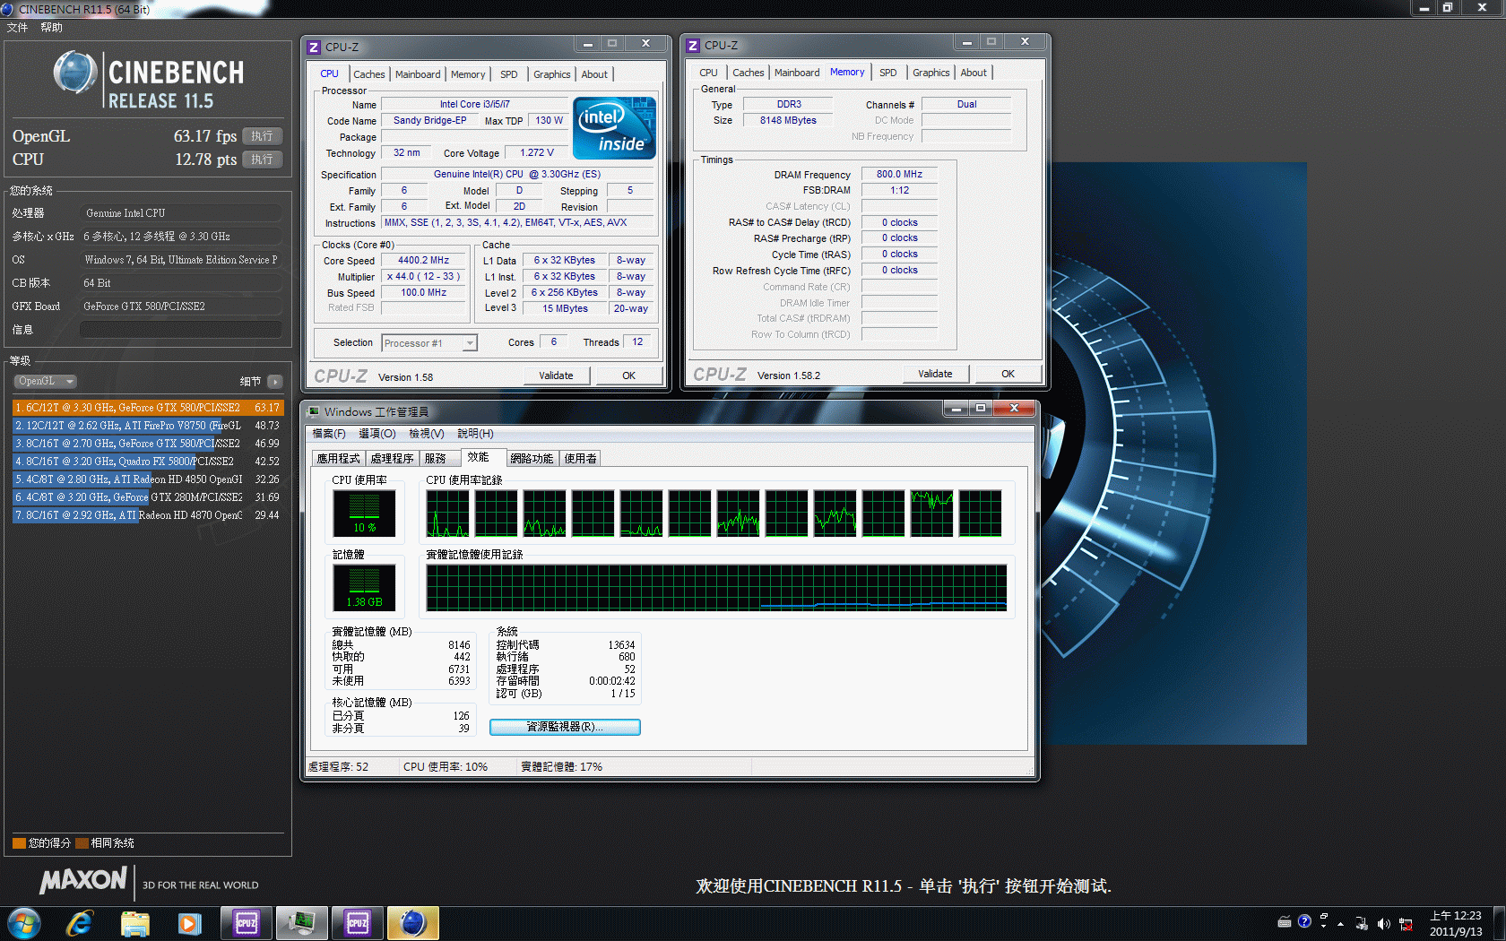Open the 文件 menu in Cinebench
The width and height of the screenshot is (1506, 941).
click(17, 28)
